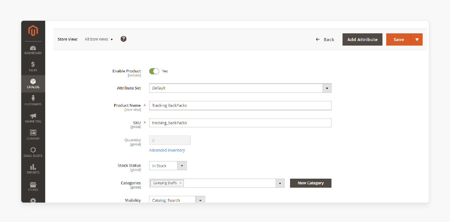Expand the Categories dropdown arrow
Screen dimensions: 450x222
click(x=280, y=183)
